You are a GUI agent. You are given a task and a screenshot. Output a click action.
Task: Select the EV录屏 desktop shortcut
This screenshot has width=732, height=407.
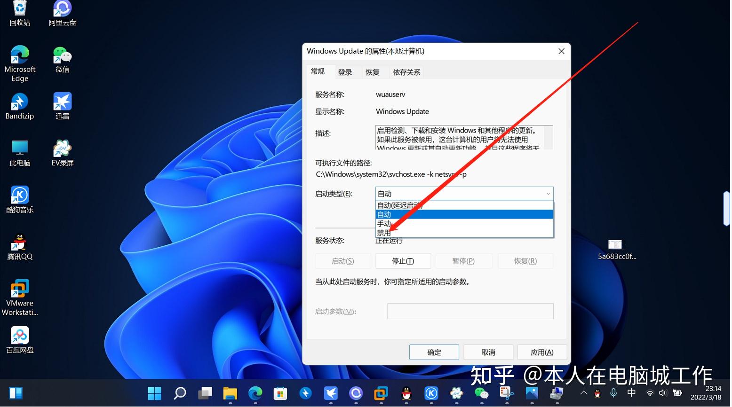pyautogui.click(x=63, y=153)
